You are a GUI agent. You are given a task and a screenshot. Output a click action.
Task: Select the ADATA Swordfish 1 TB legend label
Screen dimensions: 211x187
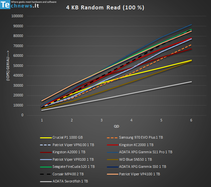pos(70,181)
